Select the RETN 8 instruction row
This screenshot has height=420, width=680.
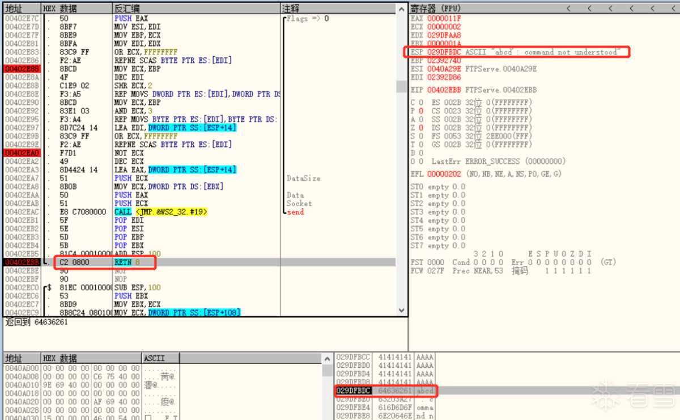click(x=199, y=262)
